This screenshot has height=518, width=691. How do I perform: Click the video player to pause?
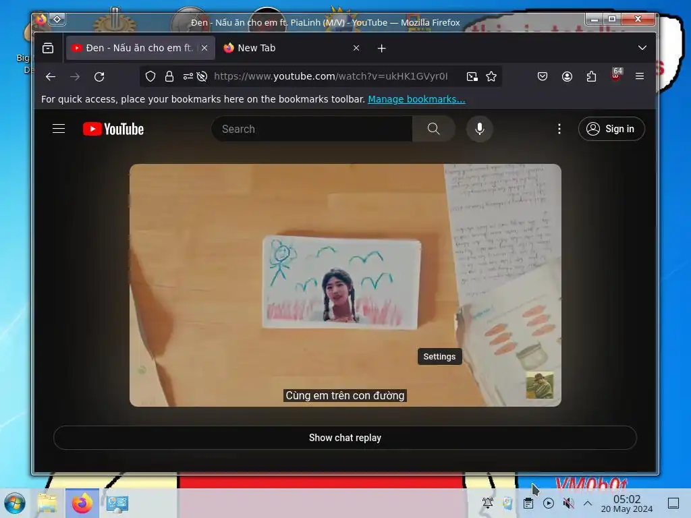click(345, 285)
